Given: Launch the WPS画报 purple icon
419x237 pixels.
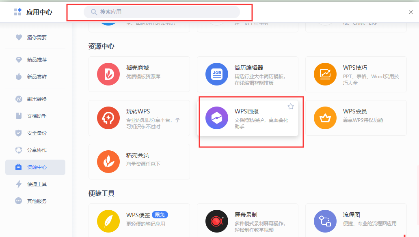Looking at the screenshot, I should [217, 118].
